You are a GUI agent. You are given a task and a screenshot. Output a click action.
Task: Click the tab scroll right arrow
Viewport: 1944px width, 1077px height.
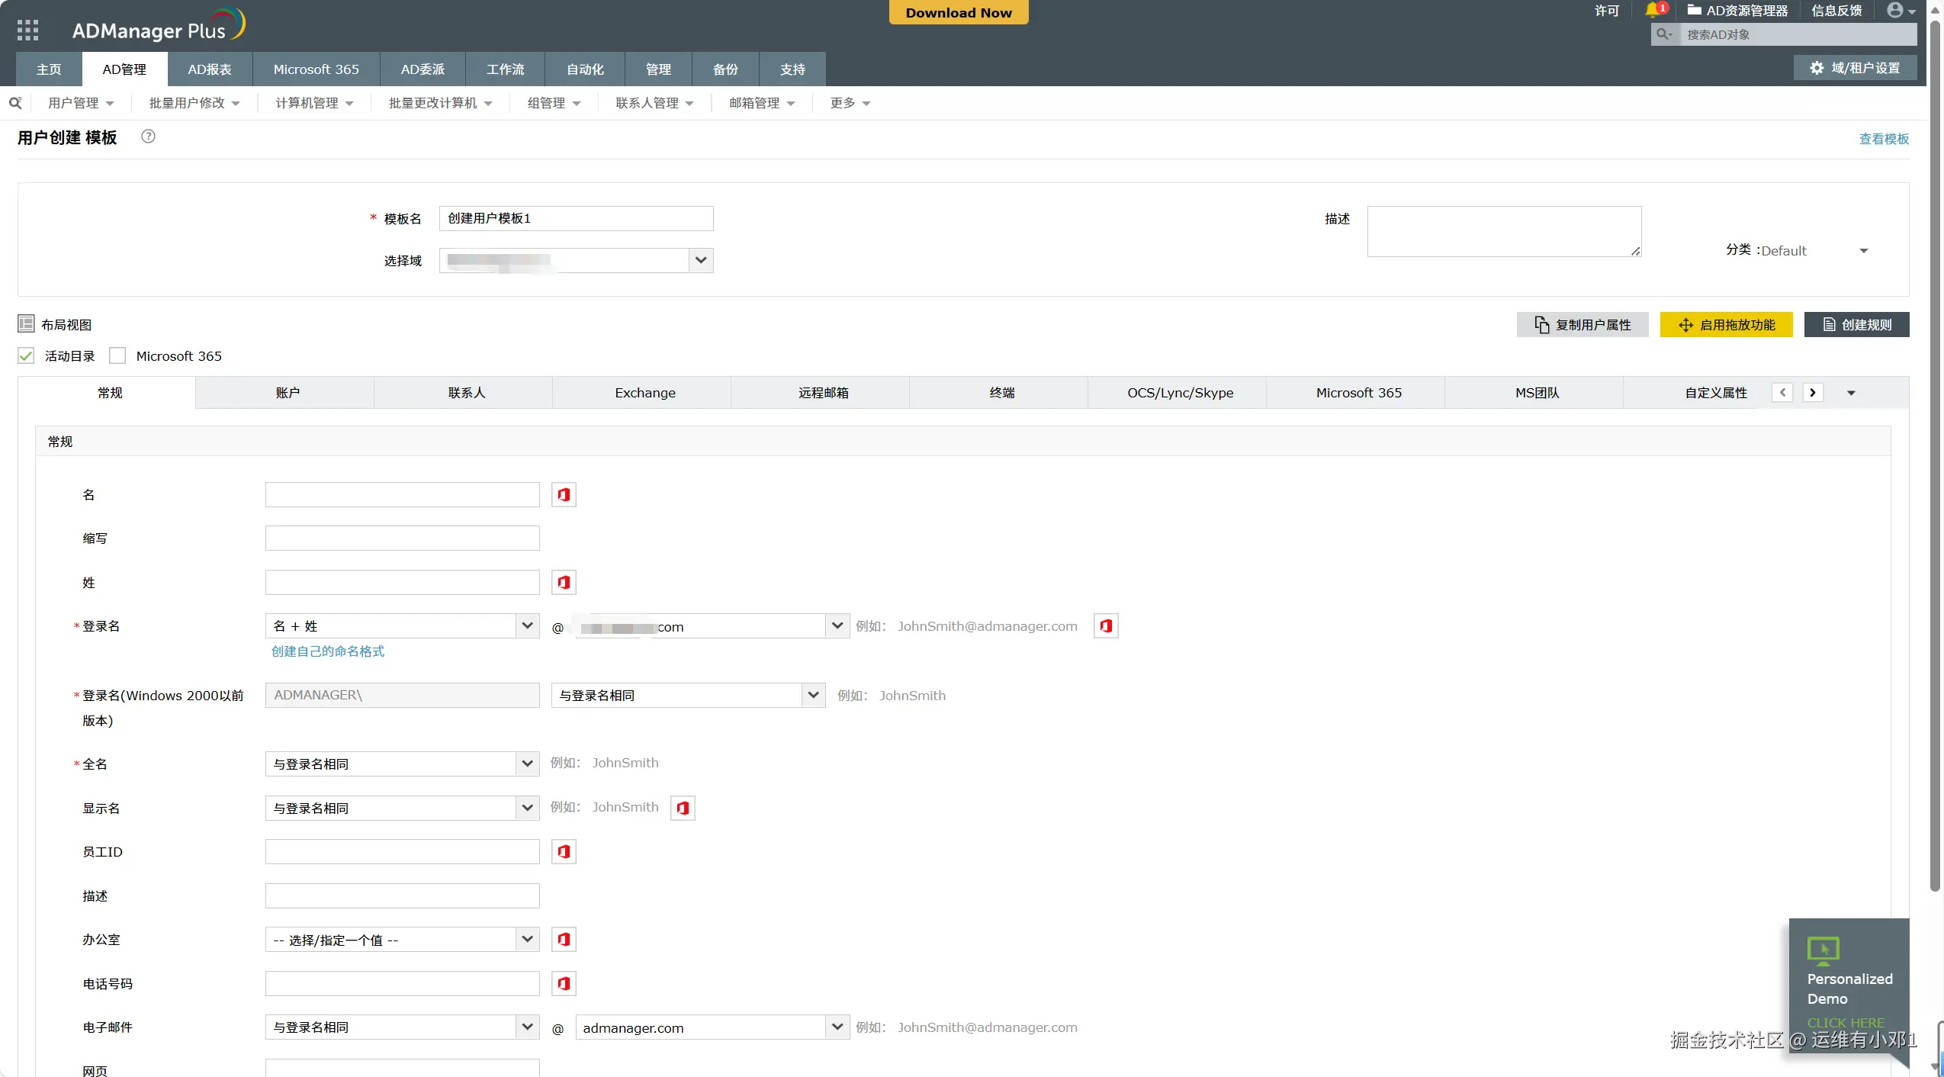[1813, 393]
